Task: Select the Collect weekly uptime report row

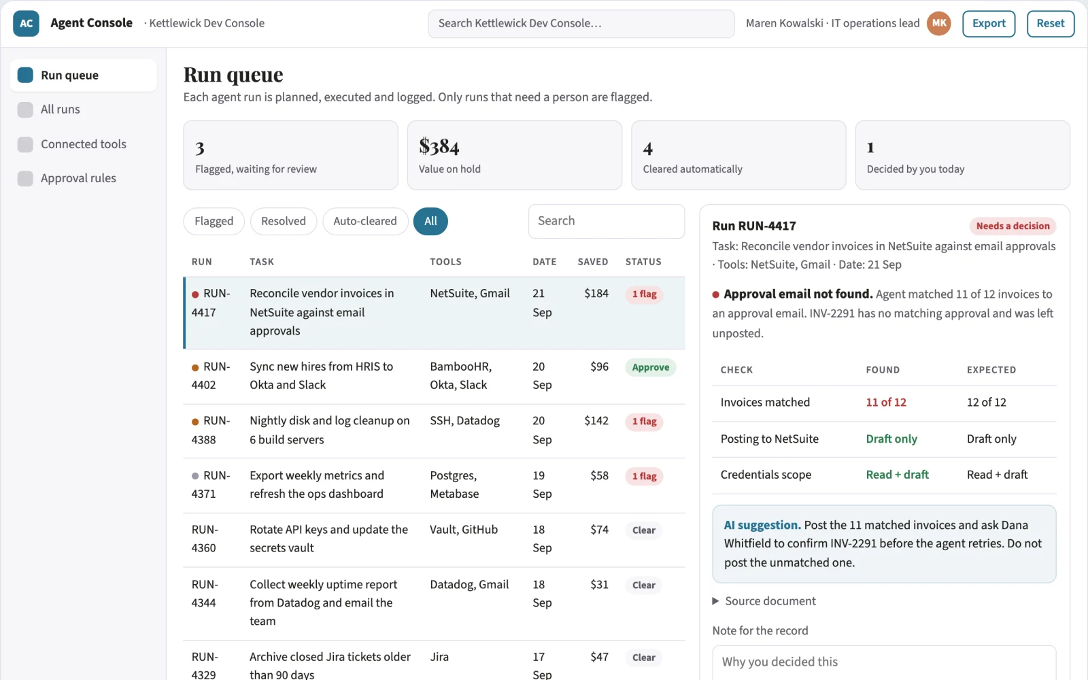Action: [435, 603]
